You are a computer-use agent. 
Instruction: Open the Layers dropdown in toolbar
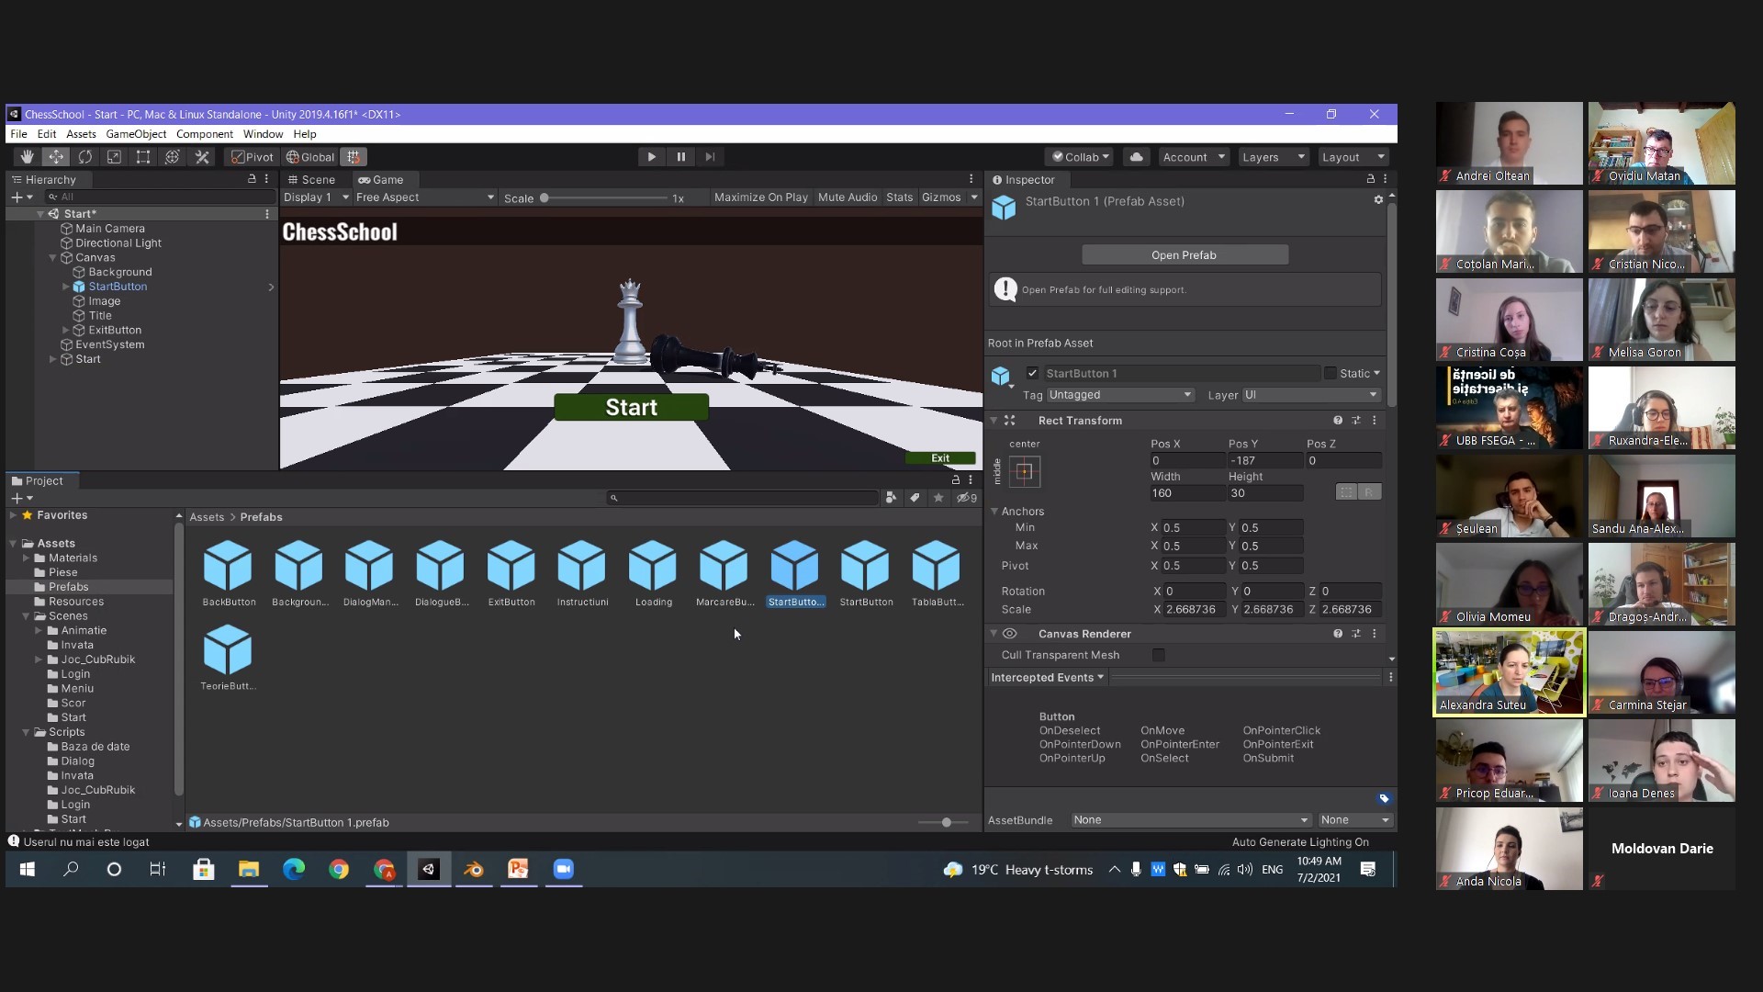click(1273, 157)
